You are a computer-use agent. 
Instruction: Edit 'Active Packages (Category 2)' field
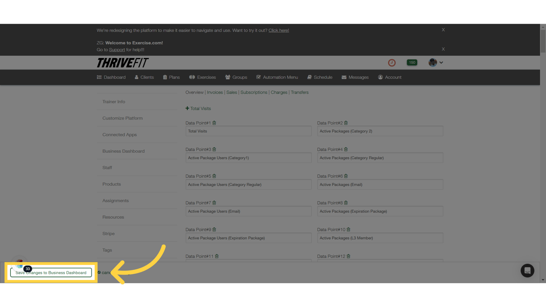(380, 131)
